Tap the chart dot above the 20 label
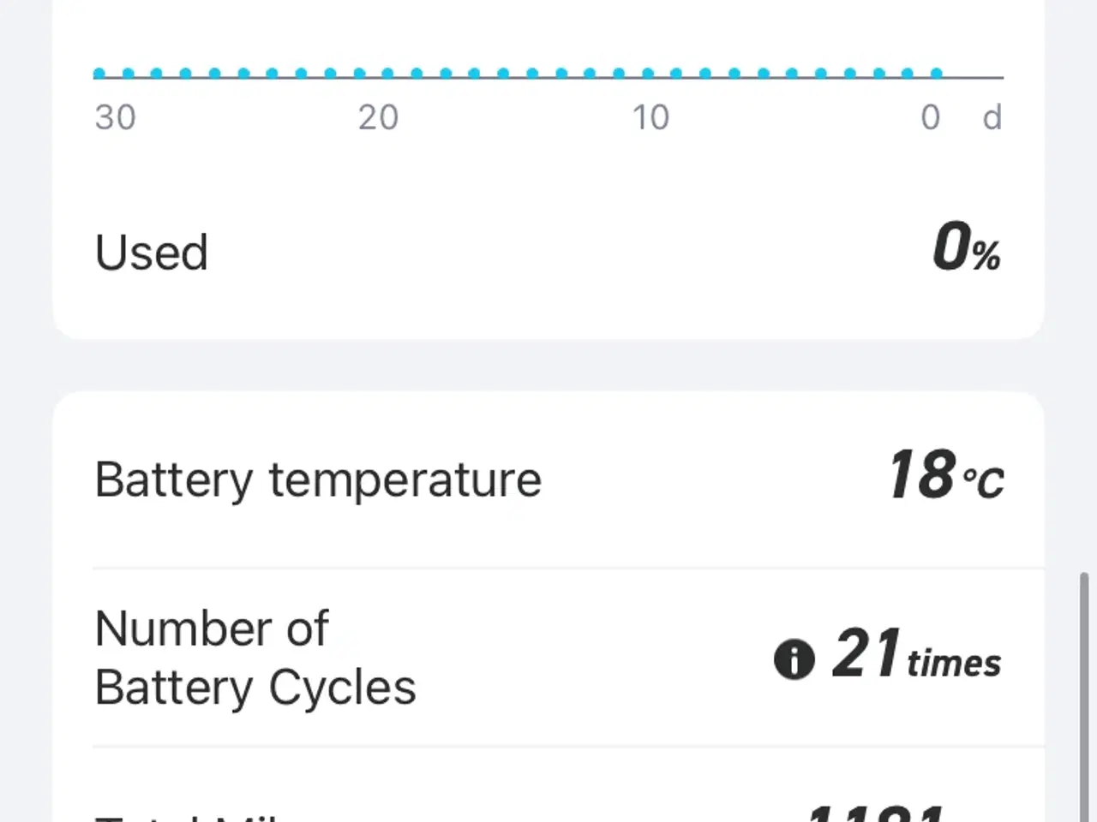 (388, 74)
